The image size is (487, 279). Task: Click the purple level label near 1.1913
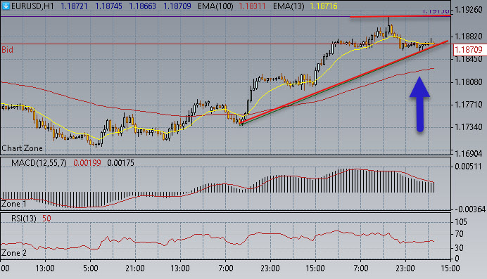pyautogui.click(x=436, y=11)
